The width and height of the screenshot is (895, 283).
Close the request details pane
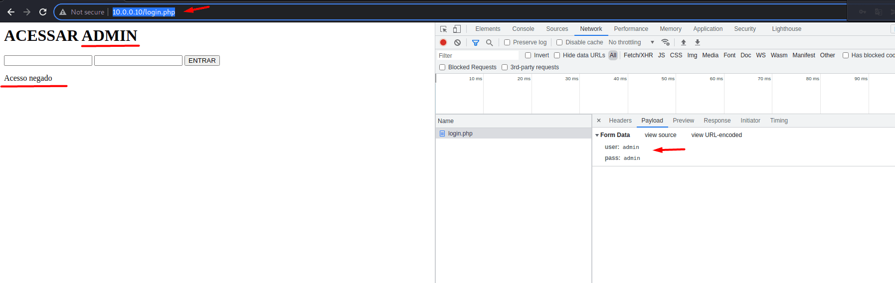(x=599, y=121)
